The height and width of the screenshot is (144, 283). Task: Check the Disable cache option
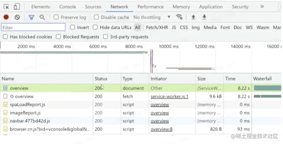coord(96,17)
